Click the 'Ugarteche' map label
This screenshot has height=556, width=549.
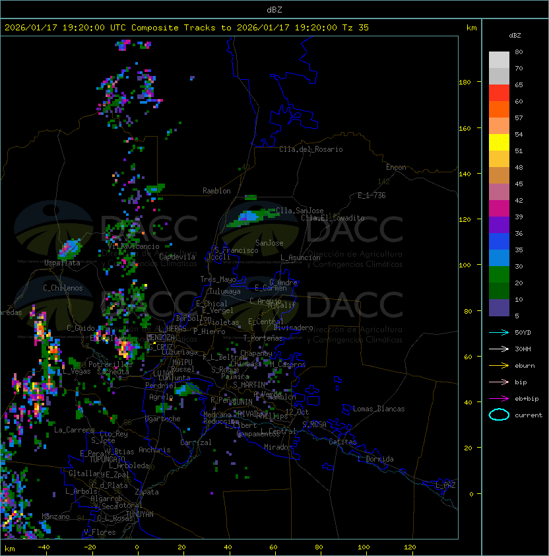(x=163, y=419)
